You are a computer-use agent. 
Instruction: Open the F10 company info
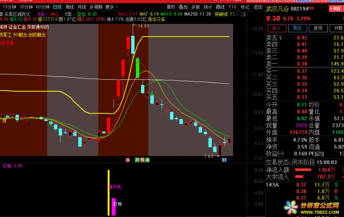[x=232, y=7]
